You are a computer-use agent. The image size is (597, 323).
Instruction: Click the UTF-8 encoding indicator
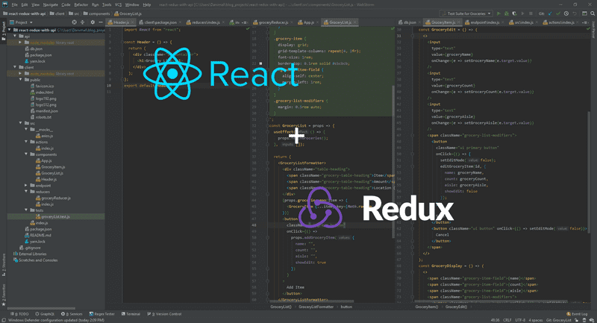(x=520, y=320)
